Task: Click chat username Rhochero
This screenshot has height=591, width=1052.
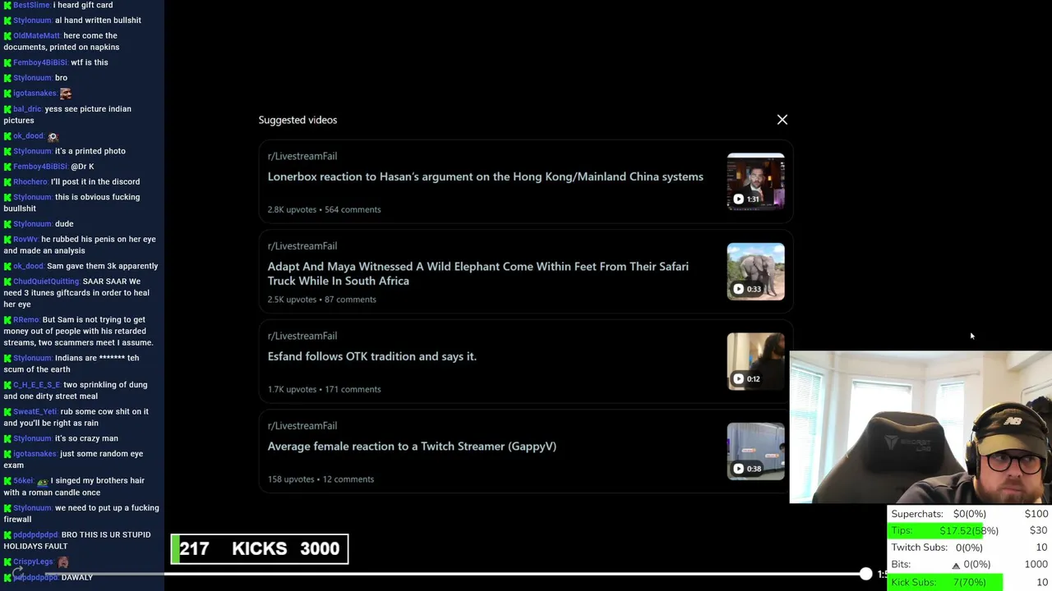Action: click(30, 182)
